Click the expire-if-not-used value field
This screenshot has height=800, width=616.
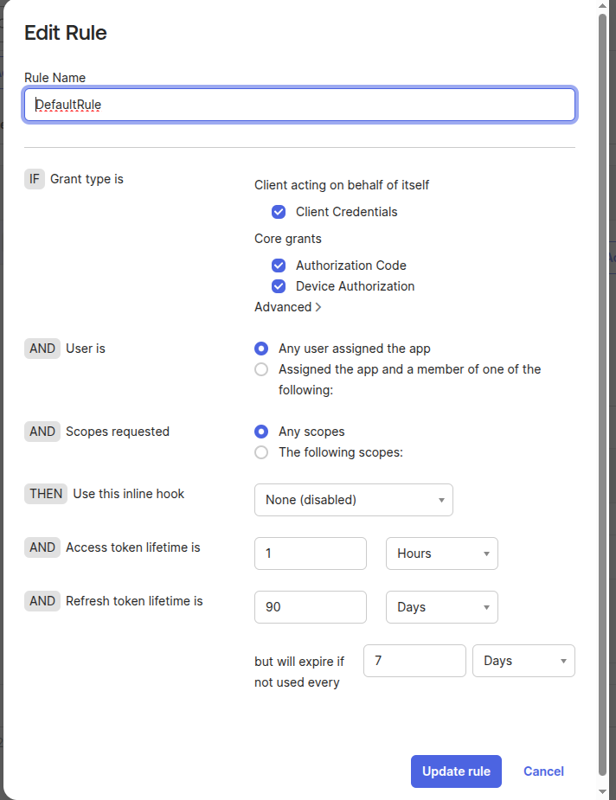pyautogui.click(x=414, y=661)
